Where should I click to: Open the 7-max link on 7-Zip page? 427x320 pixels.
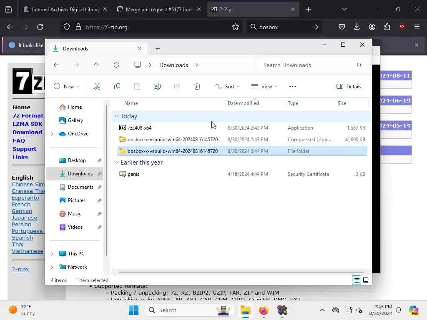20,270
